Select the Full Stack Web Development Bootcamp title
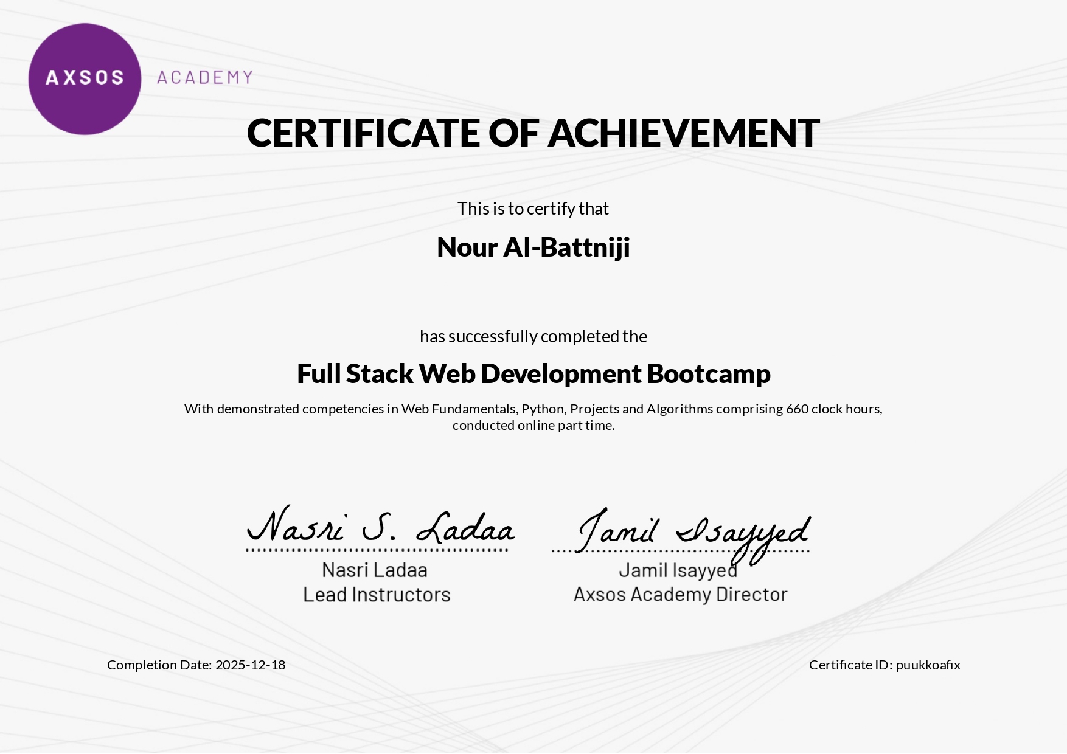Viewport: 1067px width, 754px height. 533,373
